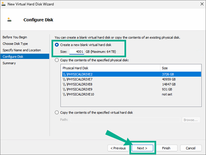Open the Choose Disk Type step
This screenshot has height=155, width=206.
(x=15, y=44)
